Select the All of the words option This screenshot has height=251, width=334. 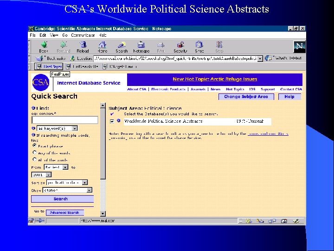34,159
